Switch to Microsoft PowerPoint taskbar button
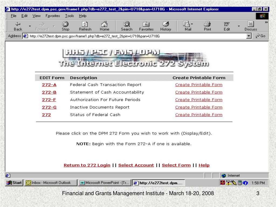The width and height of the screenshot is (276, 207). coord(105,183)
